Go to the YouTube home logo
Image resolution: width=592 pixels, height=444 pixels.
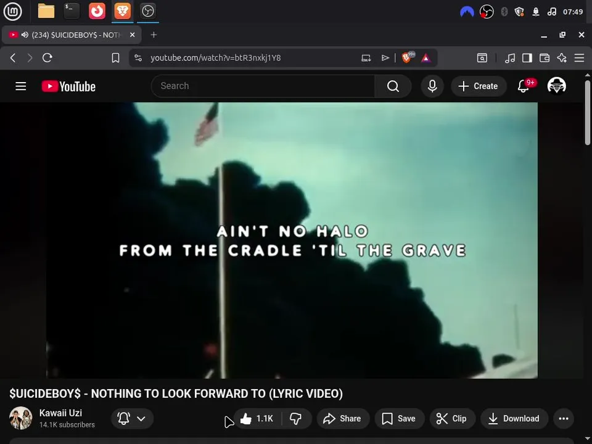68,86
